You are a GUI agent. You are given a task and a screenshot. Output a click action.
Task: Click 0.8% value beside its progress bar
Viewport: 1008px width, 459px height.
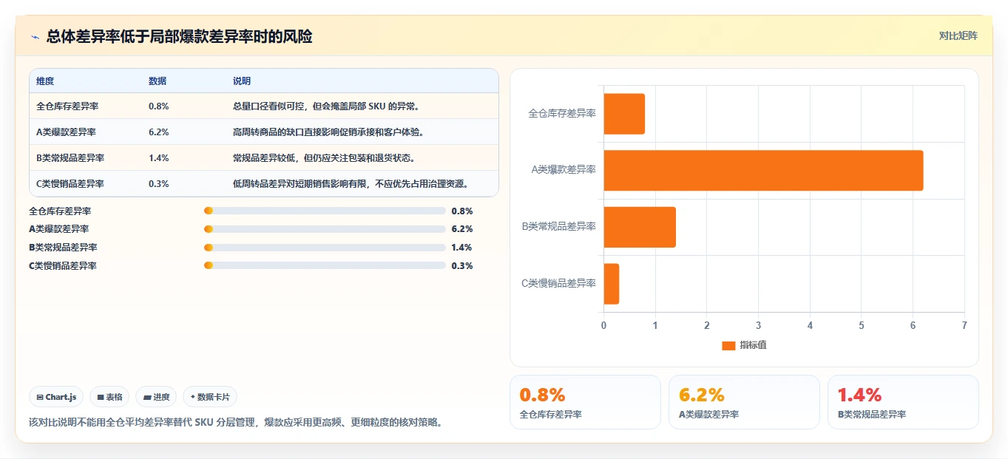(x=462, y=211)
